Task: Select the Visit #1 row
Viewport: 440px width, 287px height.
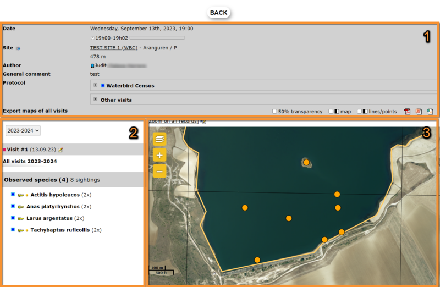Action: [x=73, y=150]
